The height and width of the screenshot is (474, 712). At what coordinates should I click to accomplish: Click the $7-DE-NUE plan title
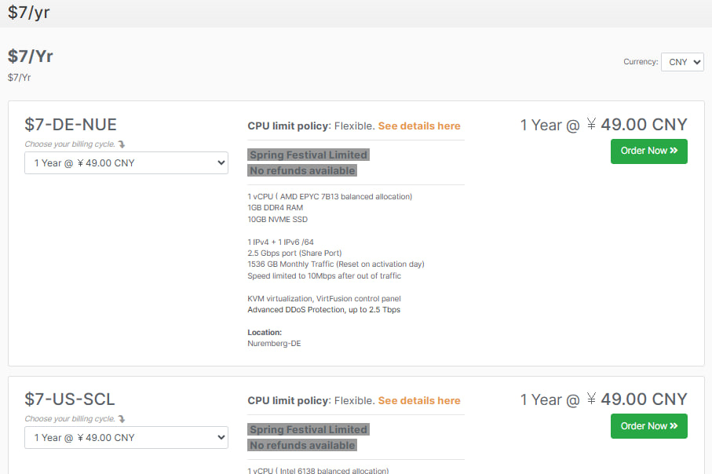point(71,125)
